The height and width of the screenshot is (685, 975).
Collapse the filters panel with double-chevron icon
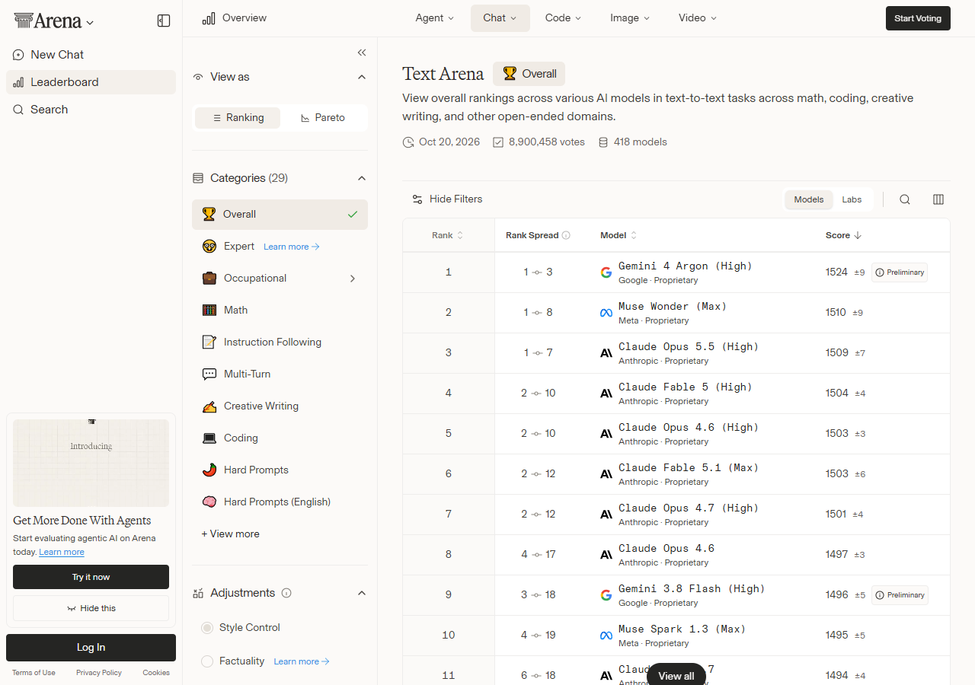[362, 53]
